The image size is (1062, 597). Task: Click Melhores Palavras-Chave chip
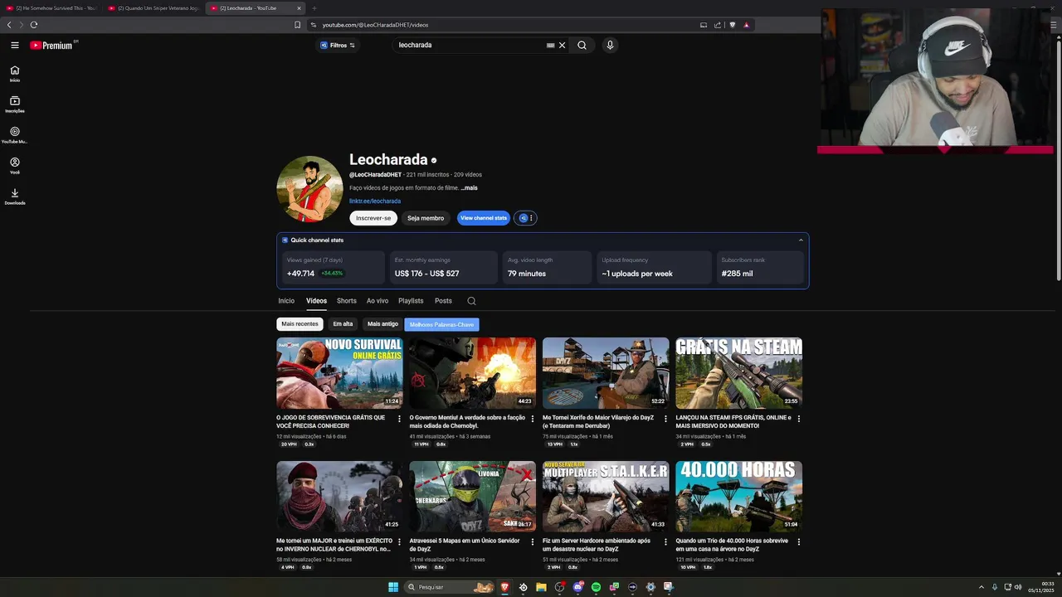tap(441, 325)
